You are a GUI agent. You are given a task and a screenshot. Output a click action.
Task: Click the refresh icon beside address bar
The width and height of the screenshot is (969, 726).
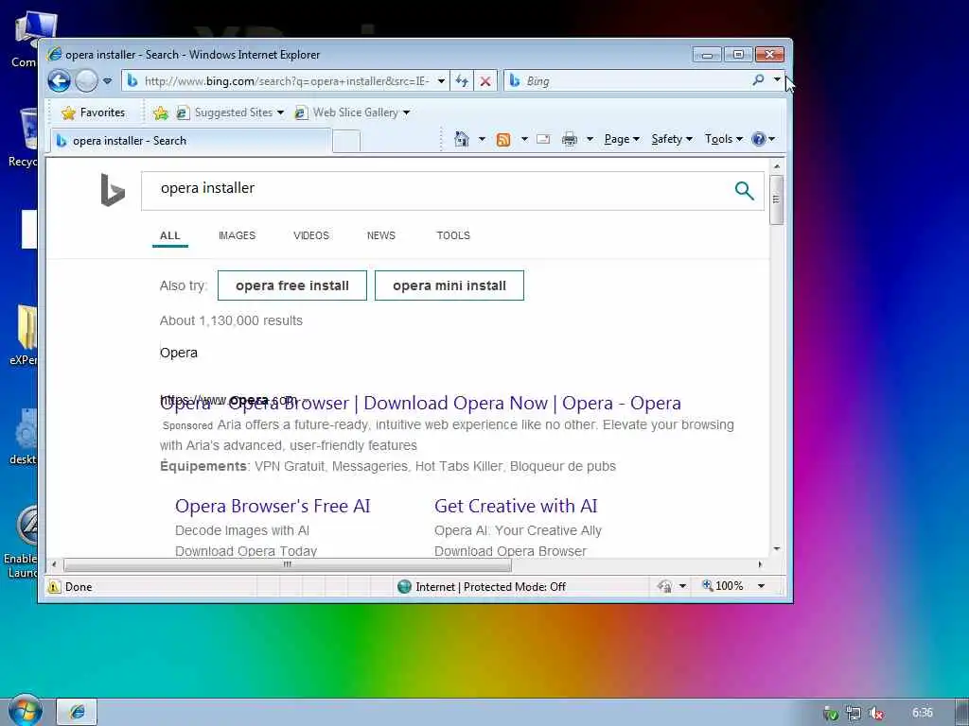[x=462, y=81]
